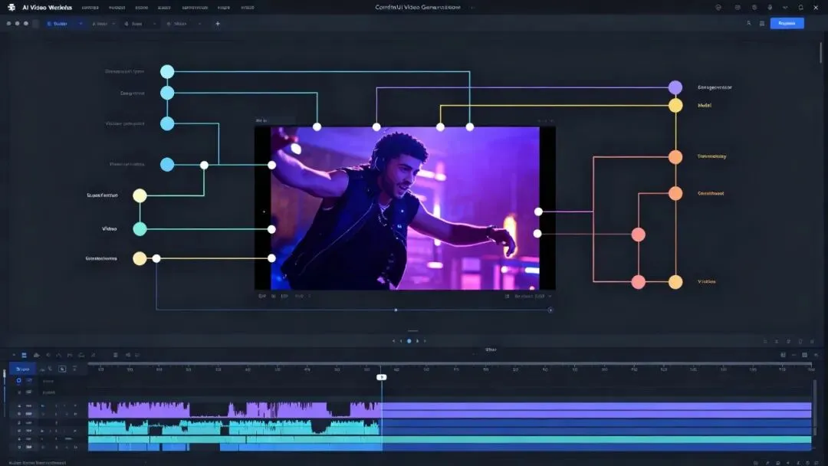Toggle the blue circle radio in timeline header
828x466 pixels.
(x=19, y=380)
